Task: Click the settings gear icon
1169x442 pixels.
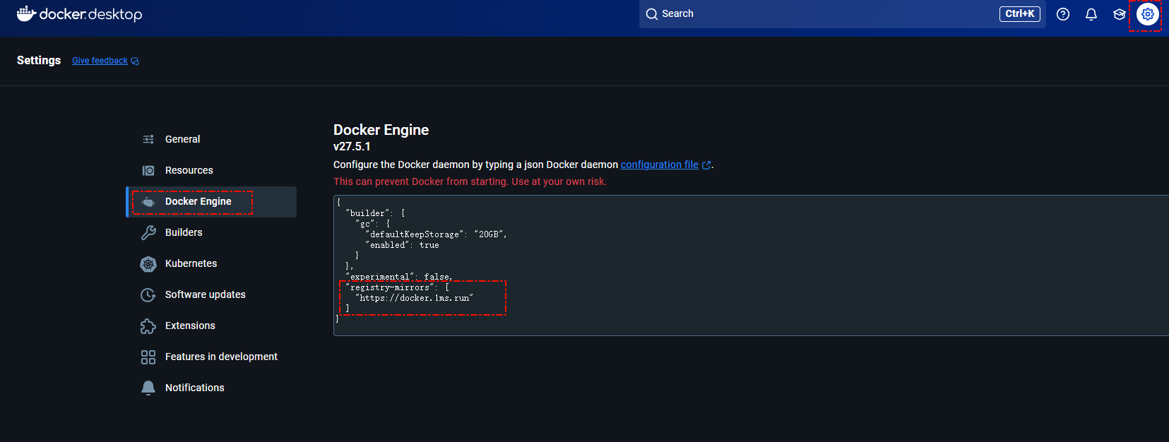Action: (1148, 14)
